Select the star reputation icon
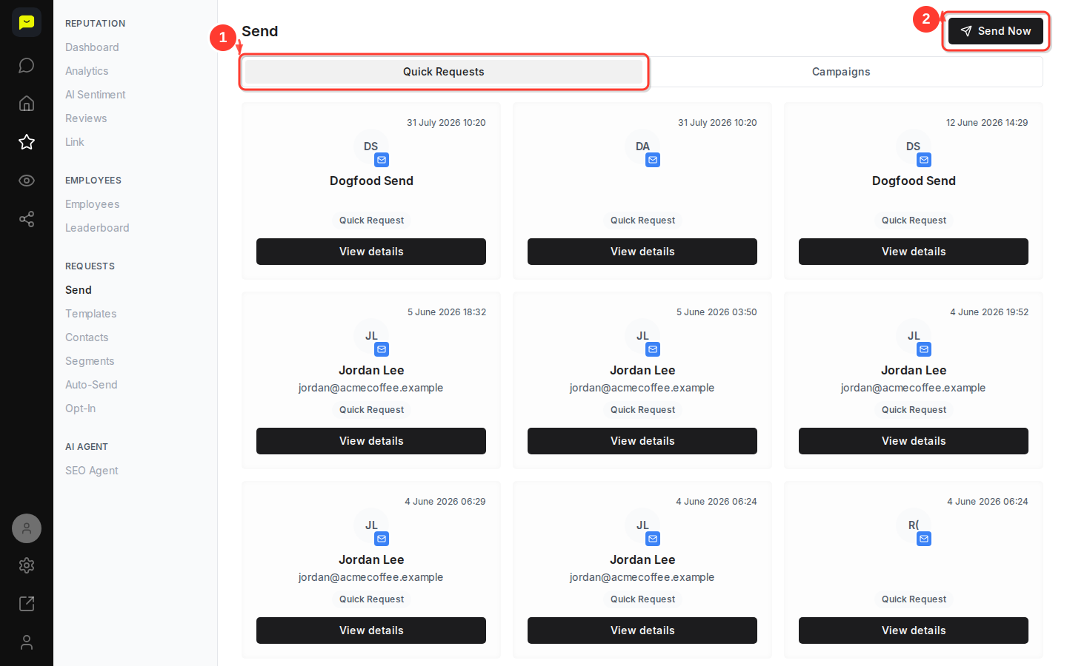This screenshot has width=1067, height=666. click(x=27, y=142)
